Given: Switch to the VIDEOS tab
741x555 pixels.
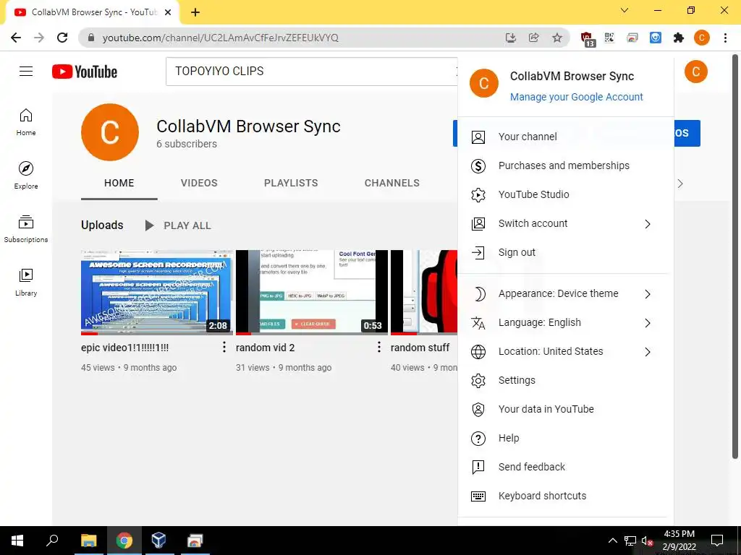Looking at the screenshot, I should click(199, 183).
